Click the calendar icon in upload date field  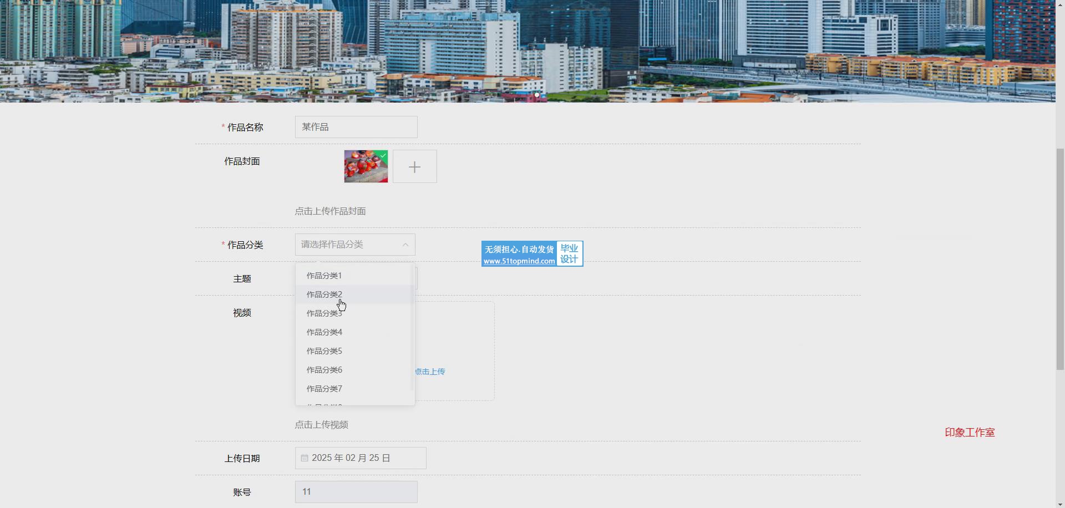305,458
